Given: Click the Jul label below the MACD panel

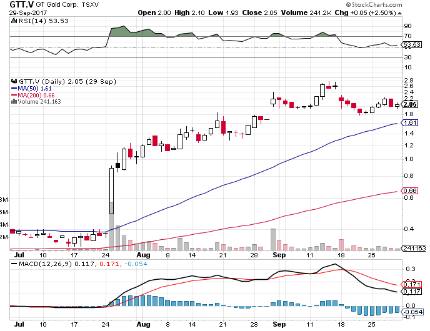Looking at the screenshot, I should (x=19, y=324).
